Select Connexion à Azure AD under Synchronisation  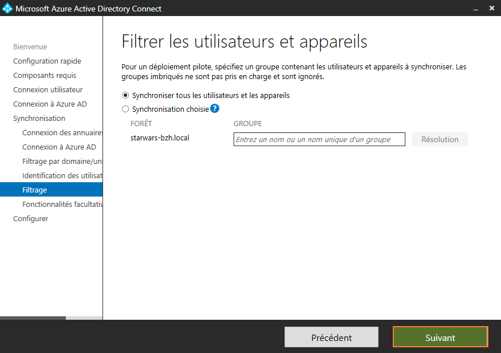59,147
